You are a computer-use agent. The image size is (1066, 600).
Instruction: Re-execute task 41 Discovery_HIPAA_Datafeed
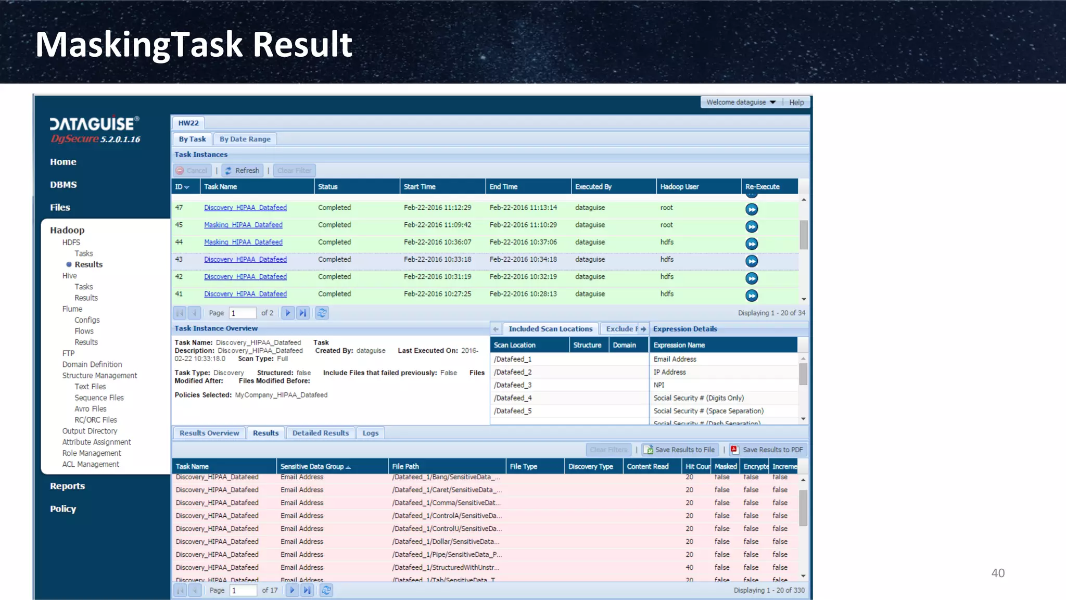click(x=751, y=295)
